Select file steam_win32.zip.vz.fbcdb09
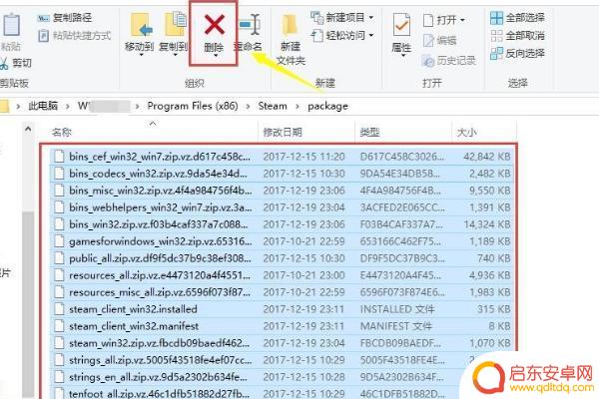The height and width of the screenshot is (399, 599). pyautogui.click(x=284, y=343)
